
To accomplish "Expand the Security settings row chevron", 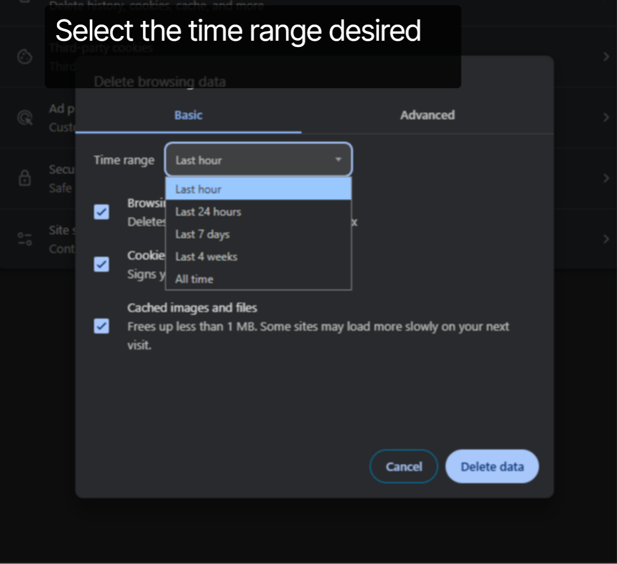I will tap(606, 178).
